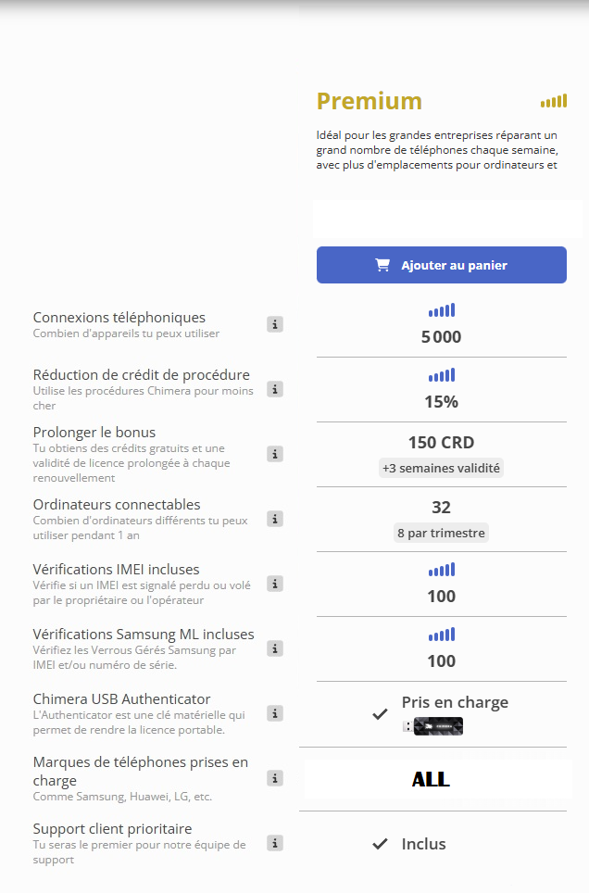This screenshot has height=893, width=589.
Task: Click the gold signal bars beside Premium
Action: pyautogui.click(x=553, y=101)
